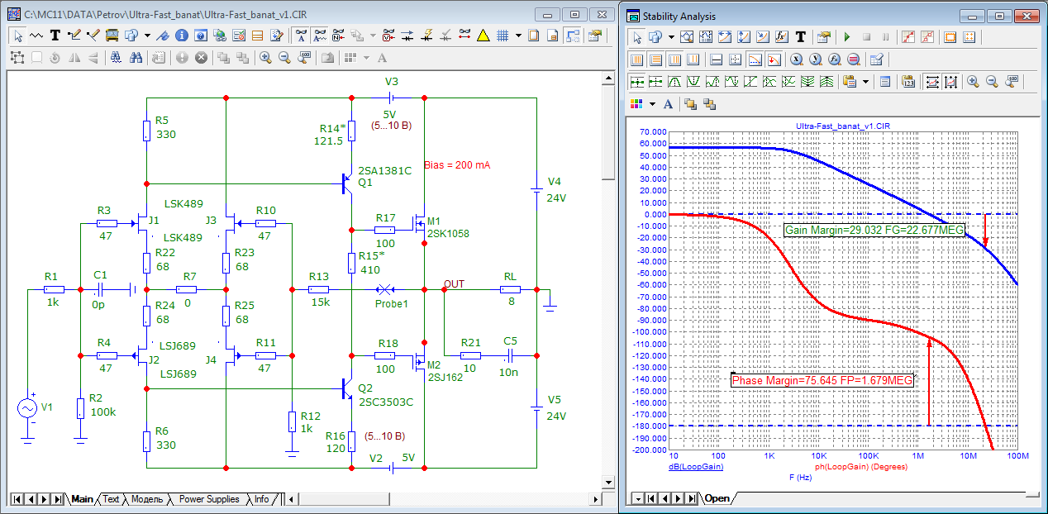Click the Open tab in Stability Analysis
The height and width of the screenshot is (514, 1048).
tap(717, 498)
